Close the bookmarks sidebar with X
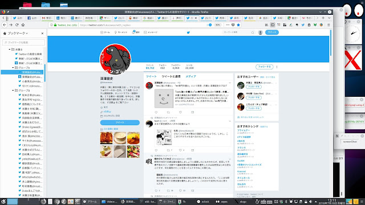365x205 pixels. click(x=42, y=34)
